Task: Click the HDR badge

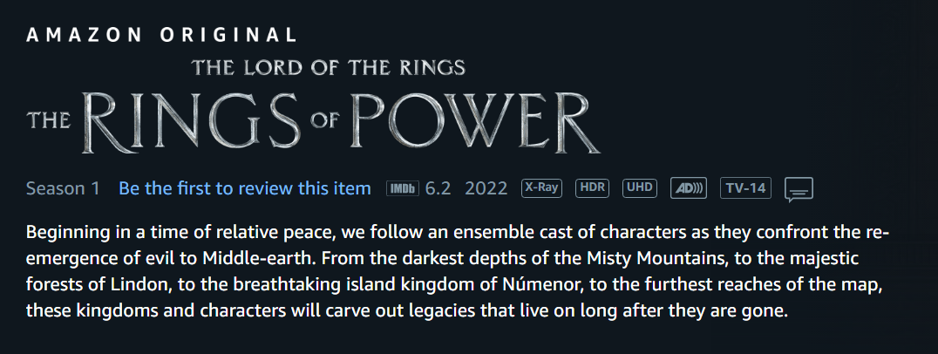Action: click(x=592, y=187)
